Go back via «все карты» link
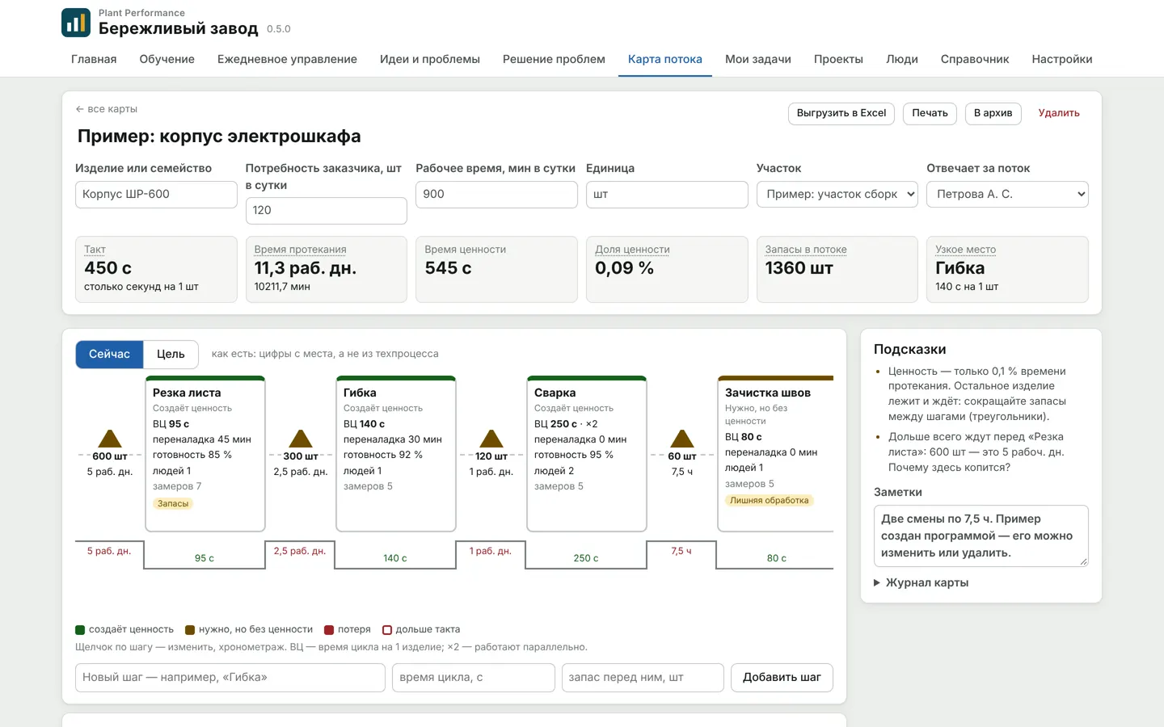This screenshot has height=727, width=1164. pyautogui.click(x=107, y=109)
